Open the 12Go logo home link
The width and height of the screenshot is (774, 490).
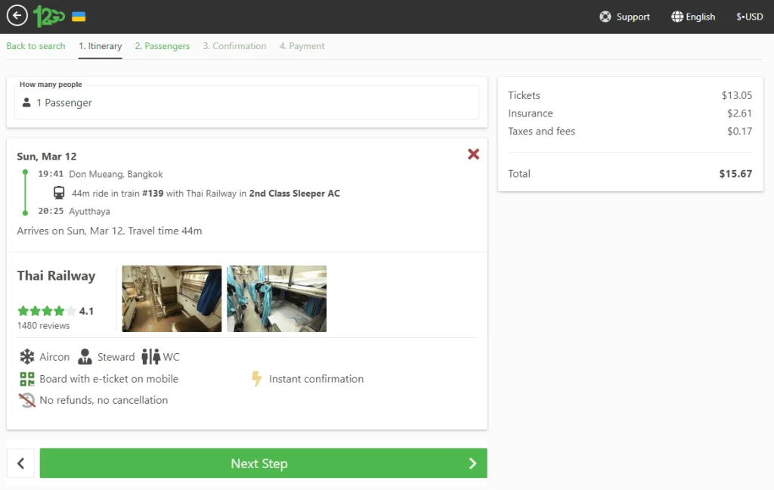[49, 16]
